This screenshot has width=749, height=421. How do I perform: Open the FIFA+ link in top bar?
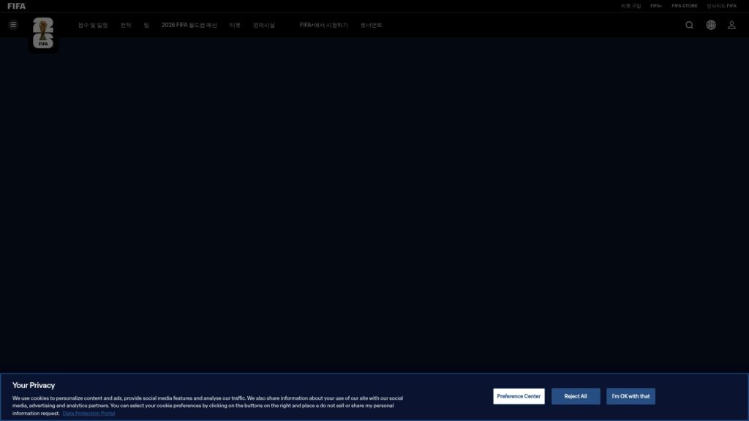coord(656,6)
